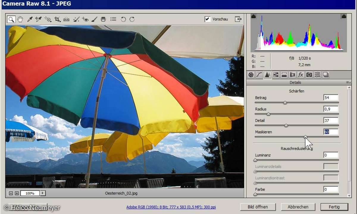Screen dimensions: 357x214
Task: Open the Details sharpening tab
Action: (x=267, y=75)
